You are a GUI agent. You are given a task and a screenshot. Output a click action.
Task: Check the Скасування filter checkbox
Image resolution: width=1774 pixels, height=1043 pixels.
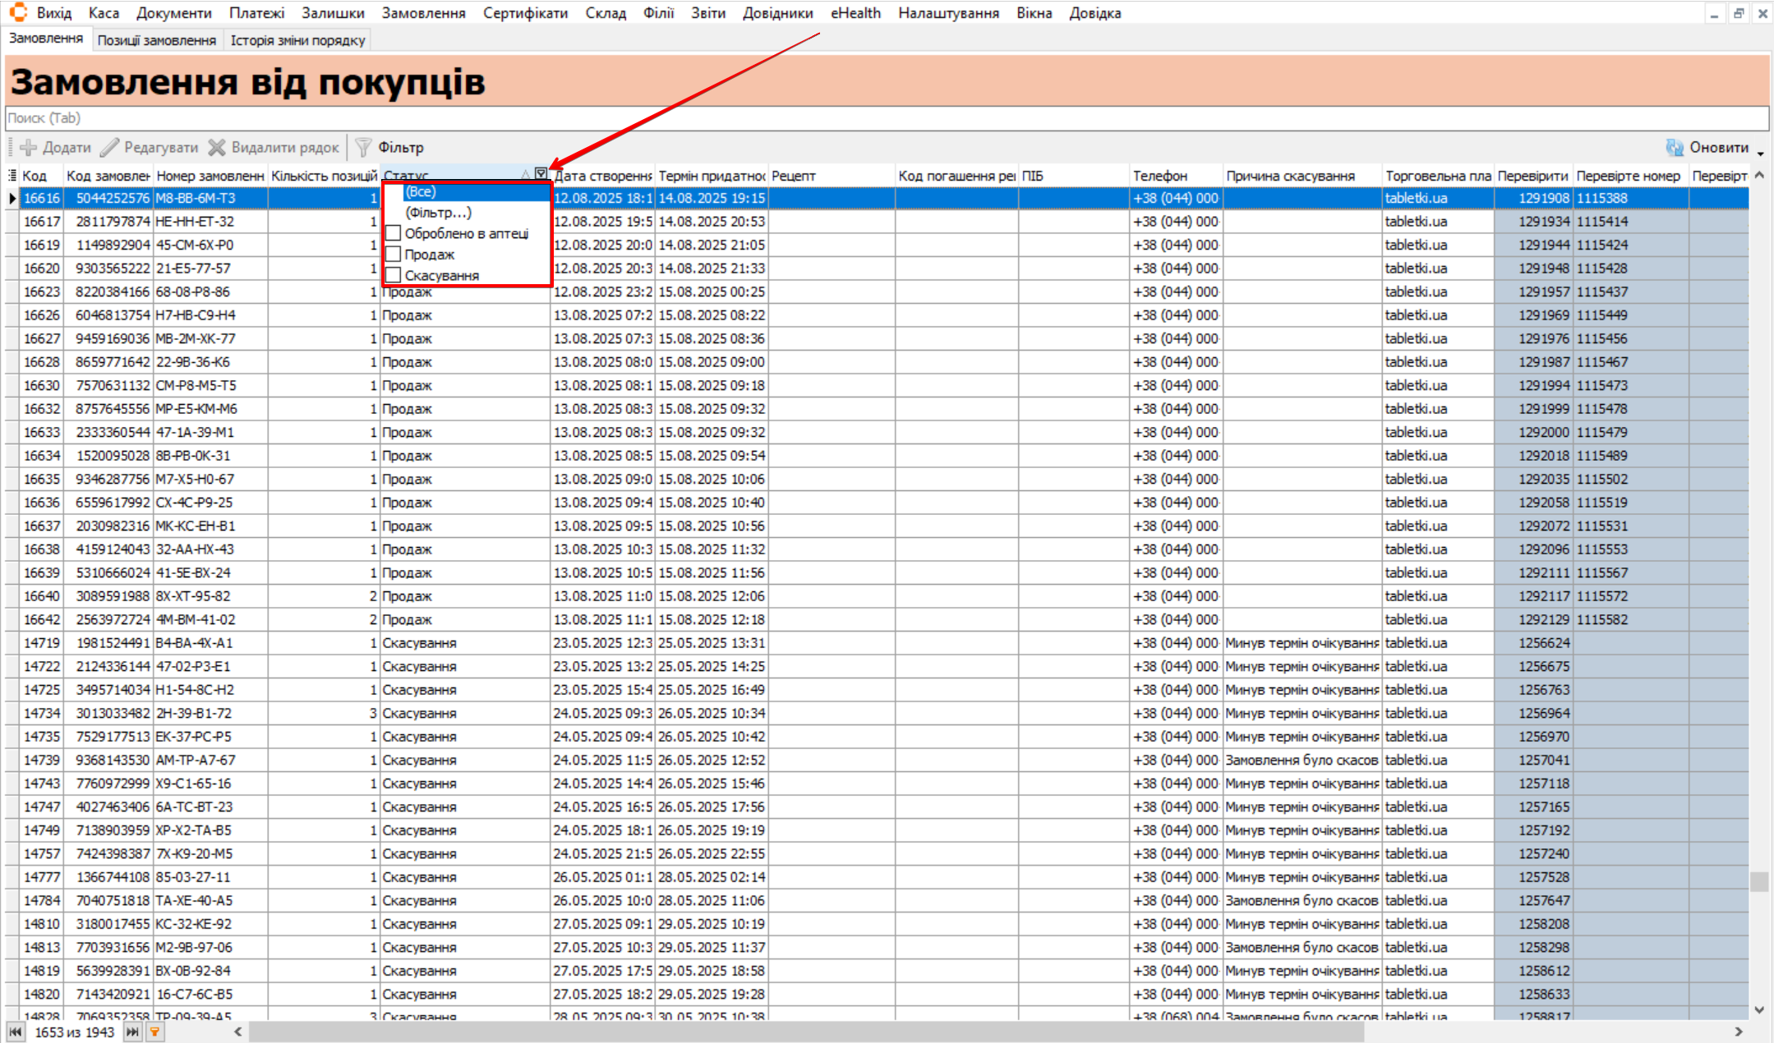tap(394, 275)
